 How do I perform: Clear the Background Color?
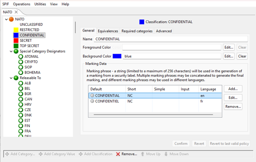pos(242,56)
